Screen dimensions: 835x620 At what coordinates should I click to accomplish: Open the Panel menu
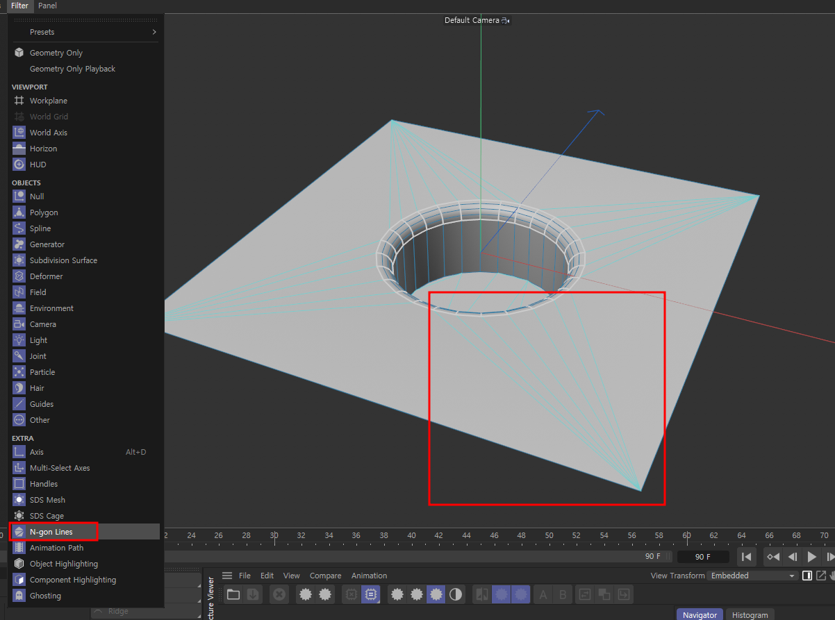(48, 6)
